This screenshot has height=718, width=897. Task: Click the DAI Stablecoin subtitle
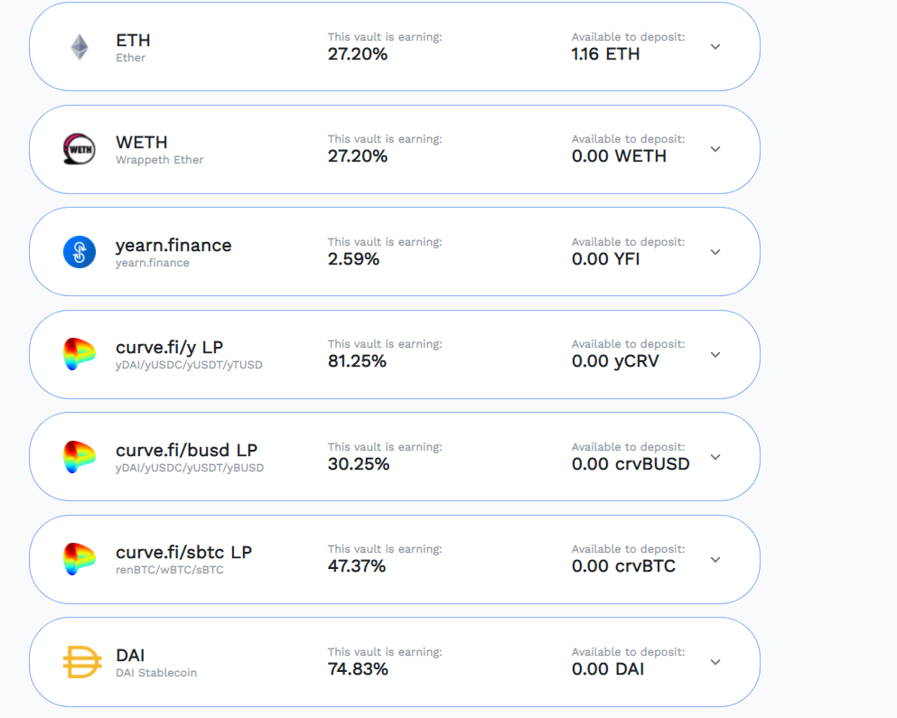coord(156,673)
